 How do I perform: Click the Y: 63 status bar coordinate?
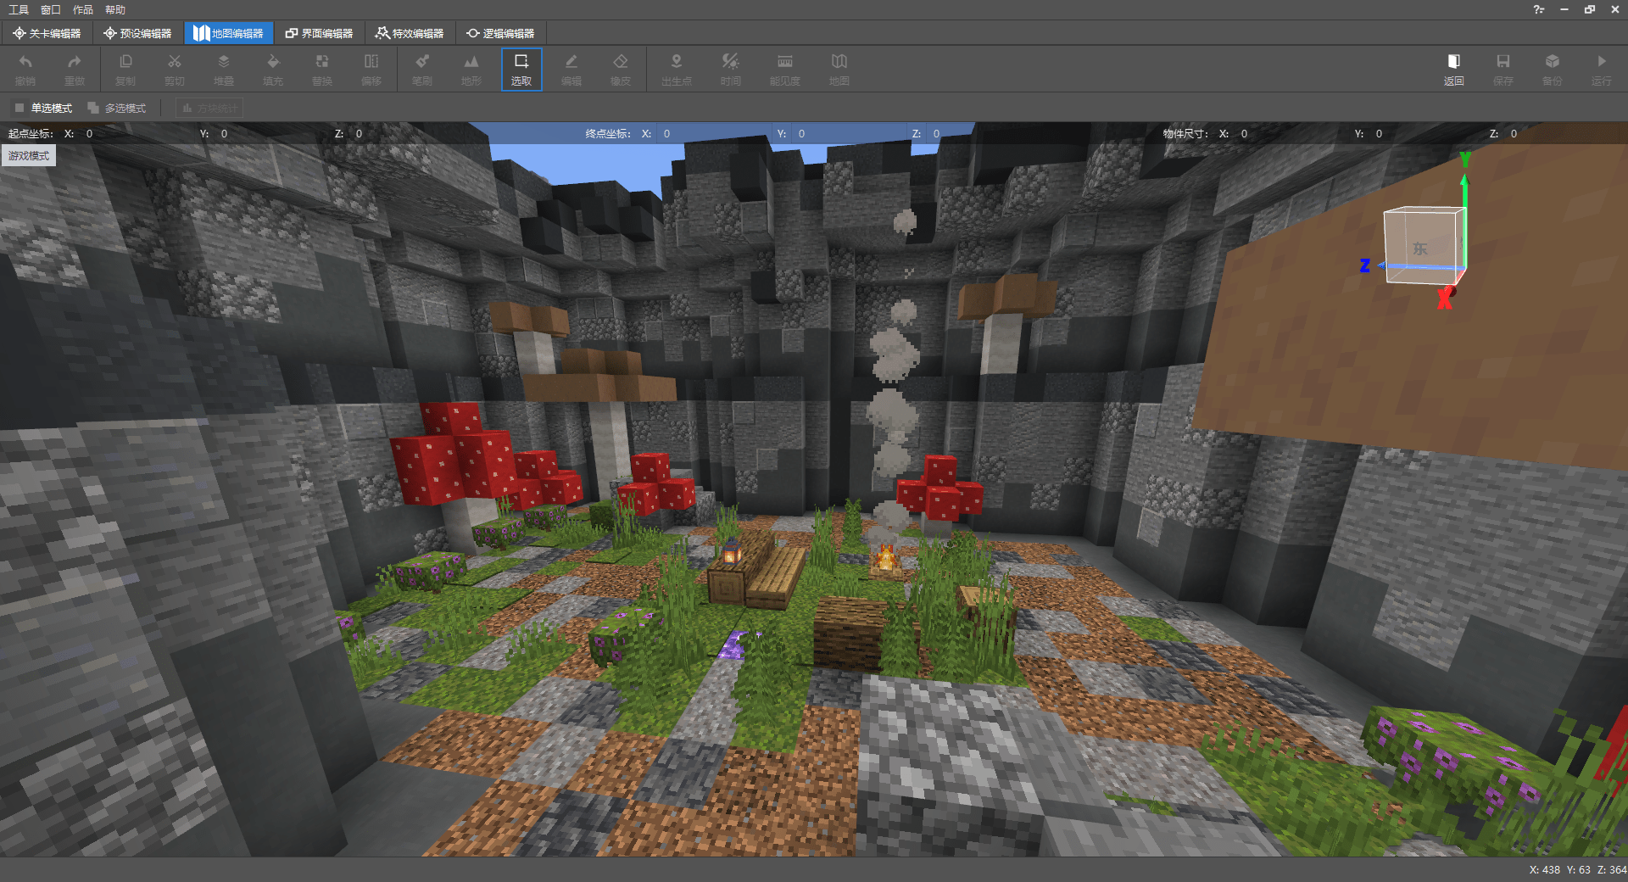tap(1578, 870)
